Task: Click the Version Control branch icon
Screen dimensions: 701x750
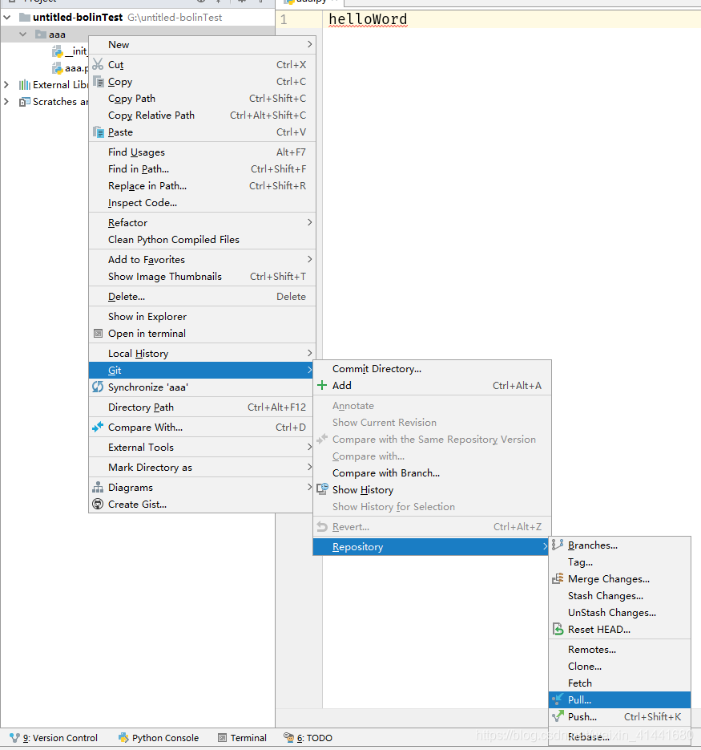Action: (x=15, y=738)
